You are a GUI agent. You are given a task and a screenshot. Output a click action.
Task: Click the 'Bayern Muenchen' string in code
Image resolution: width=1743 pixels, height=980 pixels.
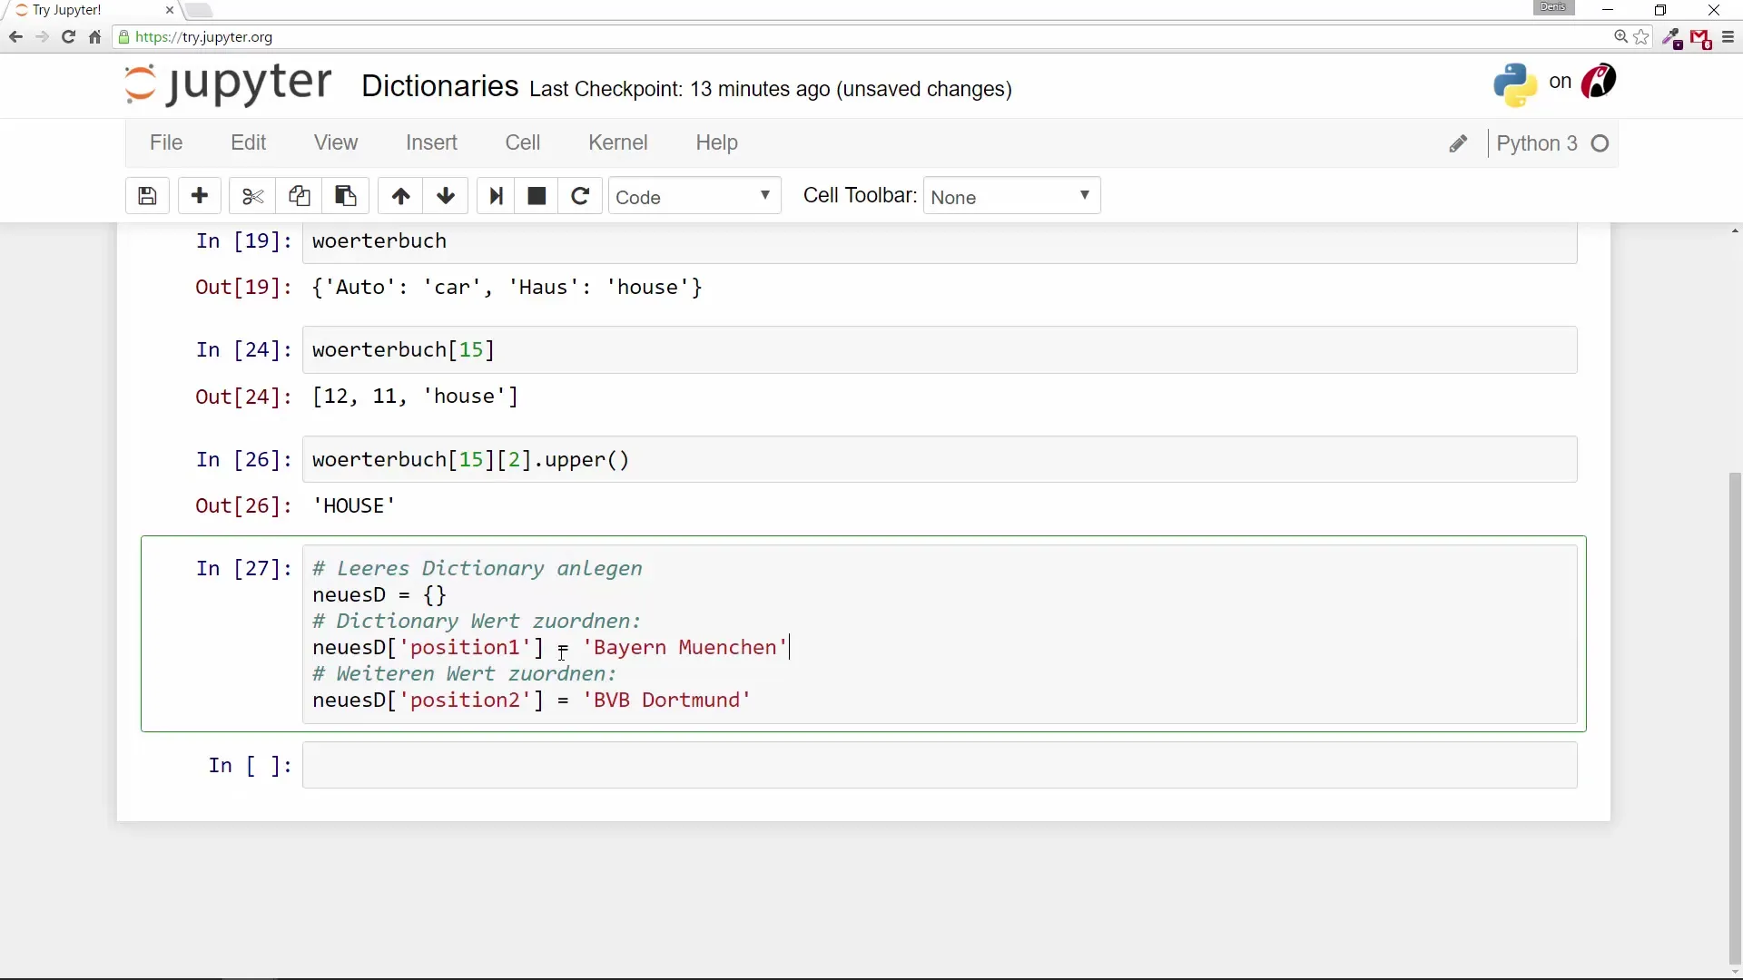point(684,647)
